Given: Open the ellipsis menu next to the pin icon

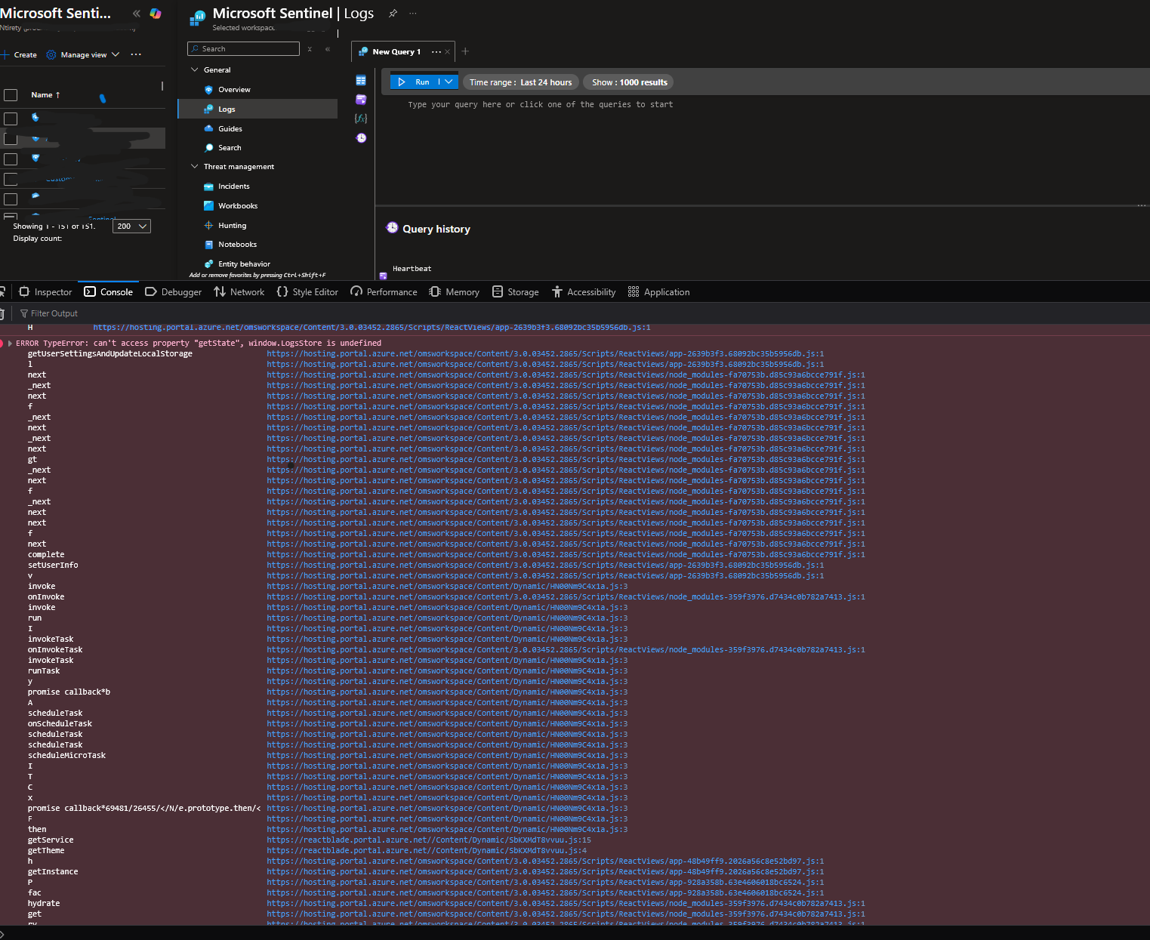Looking at the screenshot, I should click(x=412, y=14).
